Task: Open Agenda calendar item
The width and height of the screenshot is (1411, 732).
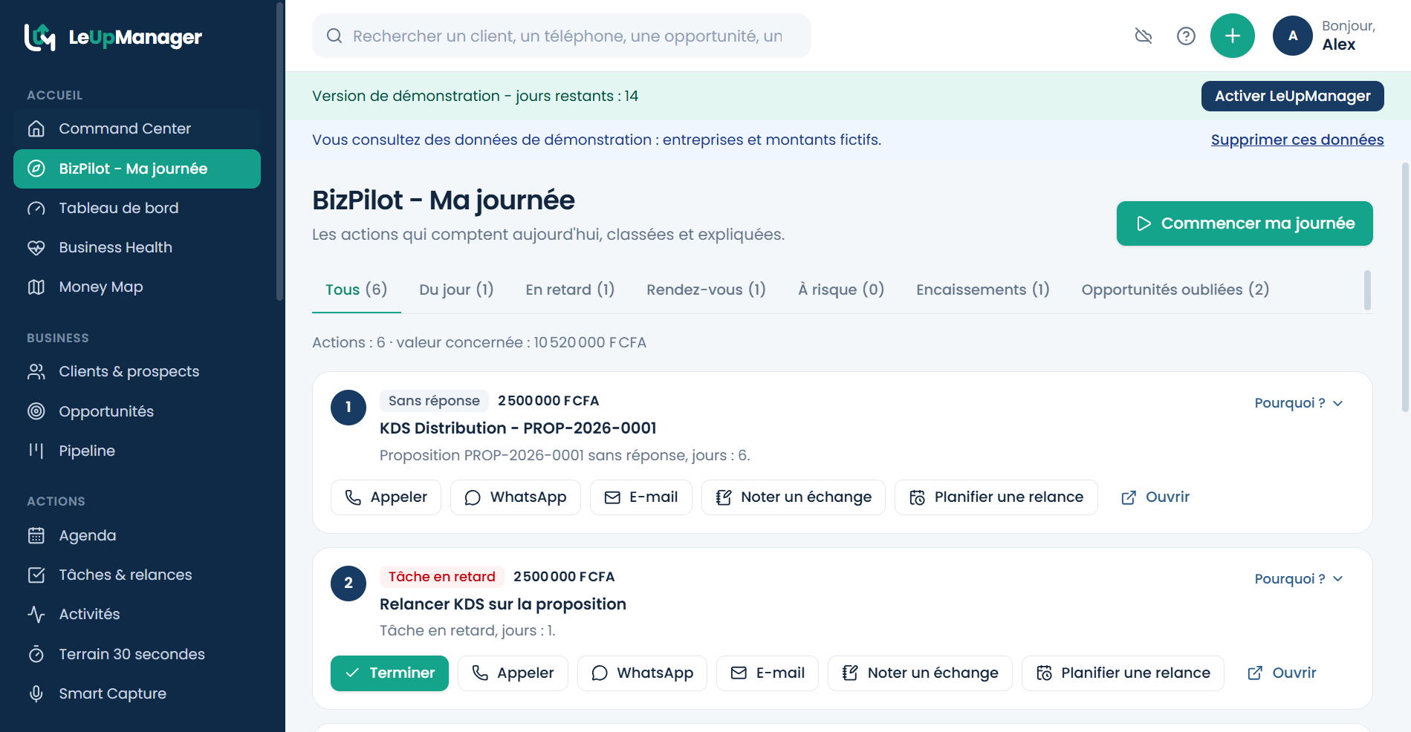Action: tap(137, 535)
